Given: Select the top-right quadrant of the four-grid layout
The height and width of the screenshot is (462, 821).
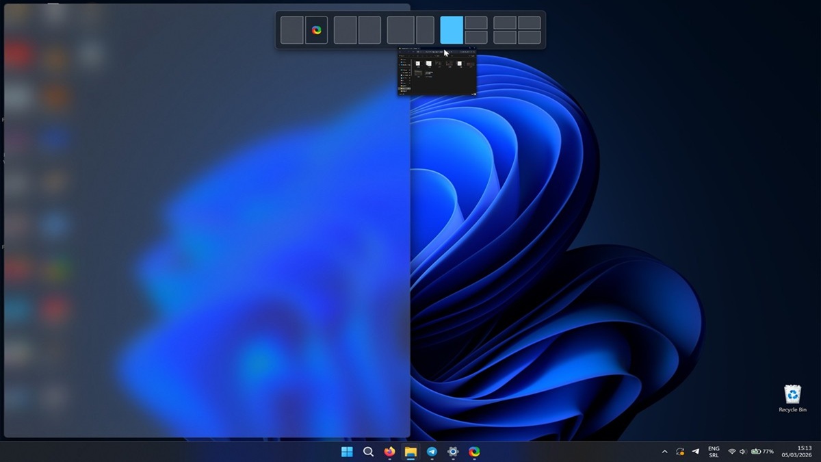Looking at the screenshot, I should click(530, 23).
